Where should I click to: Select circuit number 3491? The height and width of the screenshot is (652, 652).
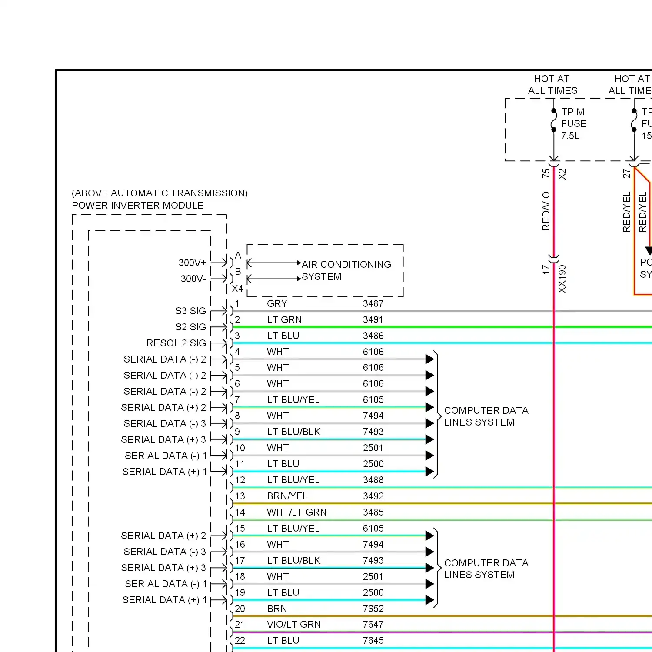coord(373,319)
